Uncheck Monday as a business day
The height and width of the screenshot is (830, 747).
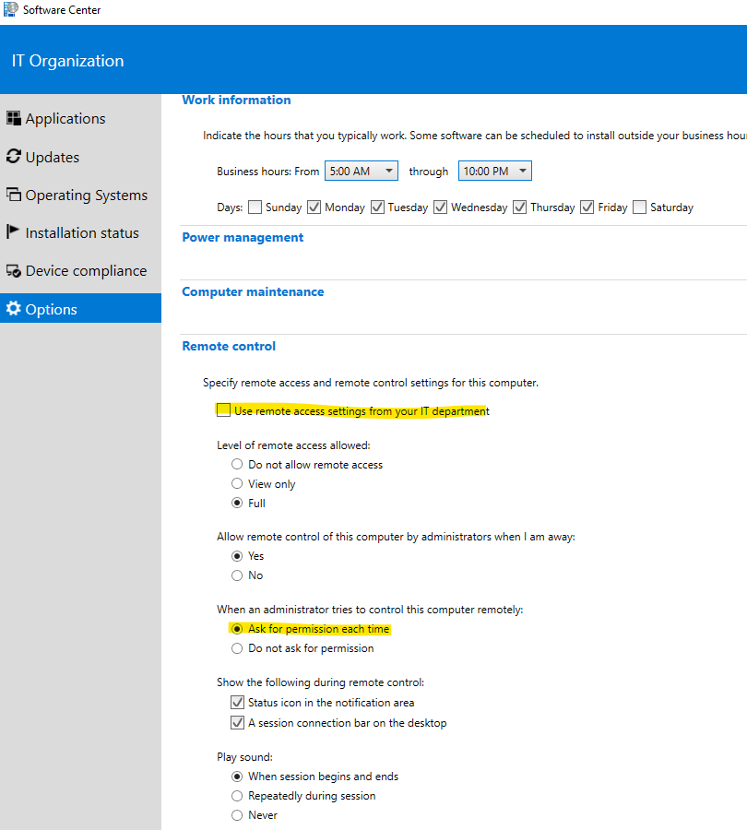click(x=314, y=207)
